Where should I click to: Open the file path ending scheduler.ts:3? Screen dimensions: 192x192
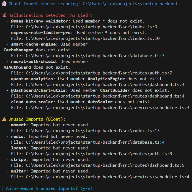coord(107,107)
